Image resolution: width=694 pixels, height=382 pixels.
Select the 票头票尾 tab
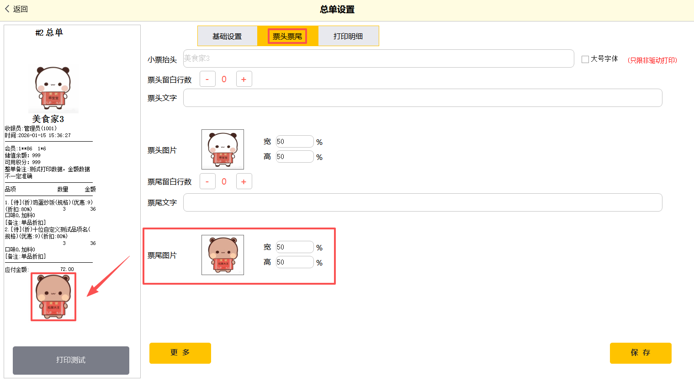pyautogui.click(x=287, y=37)
